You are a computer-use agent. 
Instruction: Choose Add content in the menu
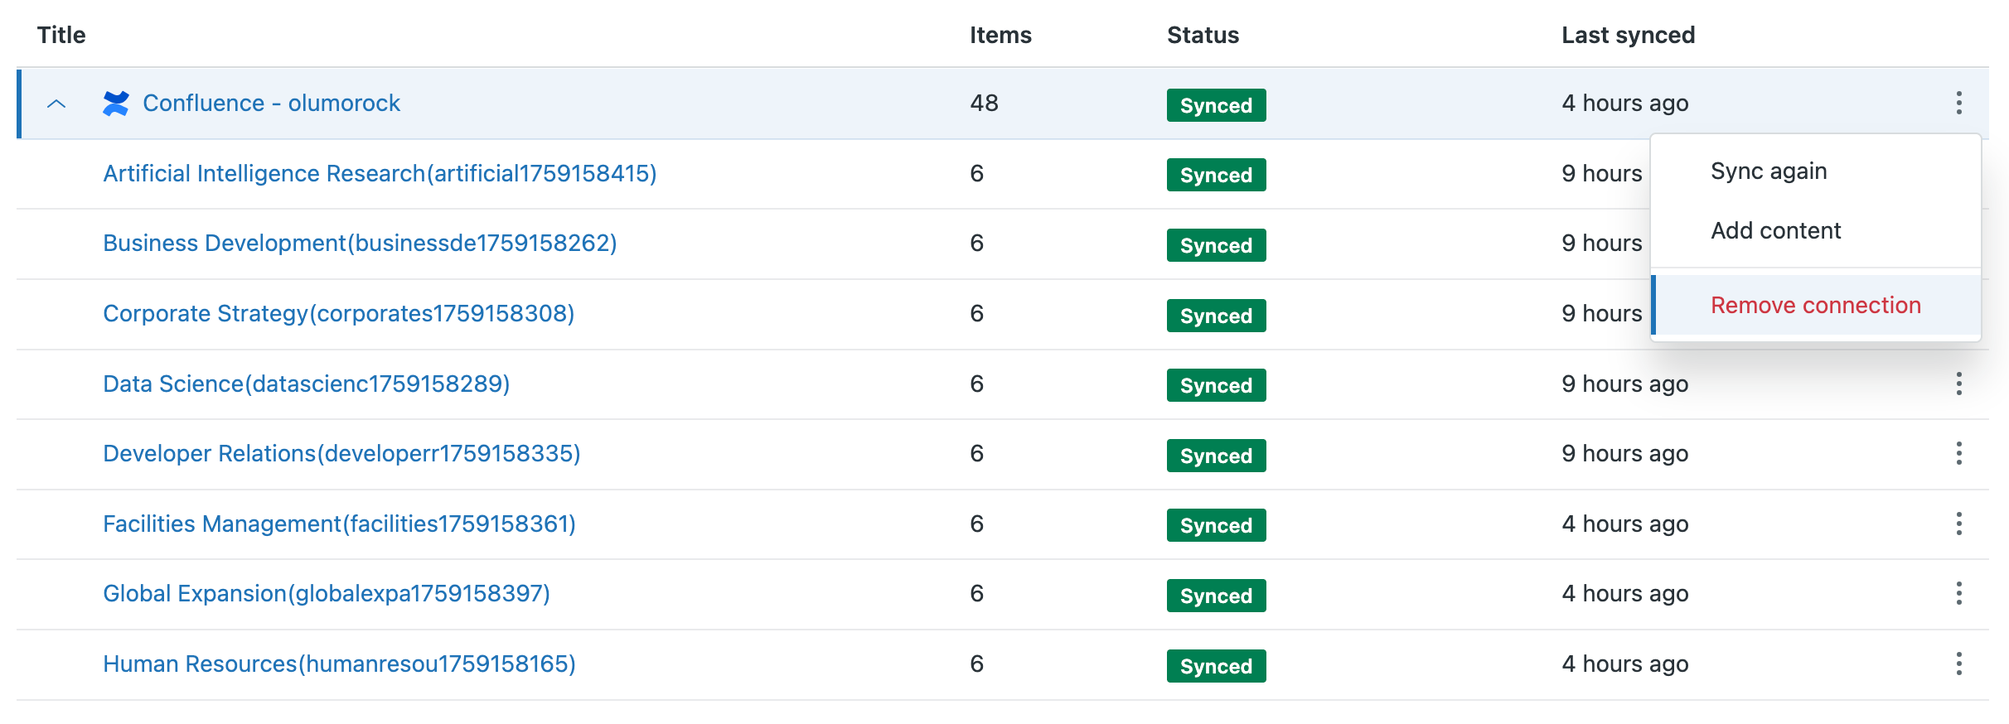(1775, 231)
